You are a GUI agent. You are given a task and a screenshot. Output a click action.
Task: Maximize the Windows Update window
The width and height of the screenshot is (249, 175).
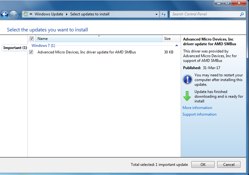pos(227,3)
